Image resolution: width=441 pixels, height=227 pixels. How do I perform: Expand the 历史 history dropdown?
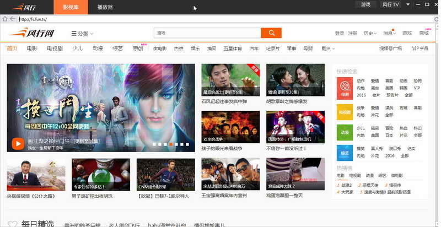370,33
